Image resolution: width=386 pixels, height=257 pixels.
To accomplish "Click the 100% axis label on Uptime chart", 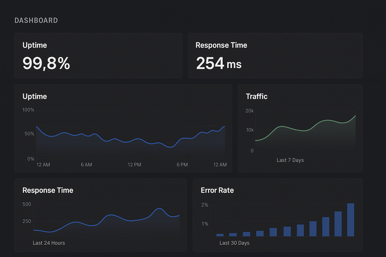I will (x=28, y=110).
